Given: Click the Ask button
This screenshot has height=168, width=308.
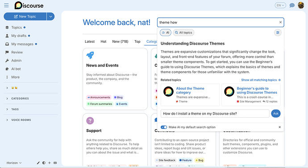Looking at the screenshot, I should pos(275,114).
